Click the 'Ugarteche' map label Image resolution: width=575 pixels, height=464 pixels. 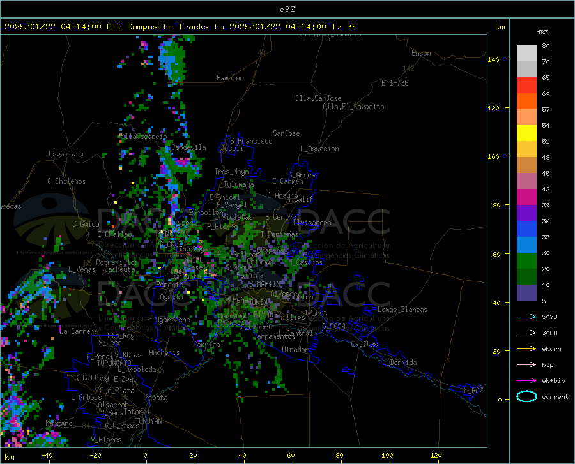pyautogui.click(x=172, y=320)
